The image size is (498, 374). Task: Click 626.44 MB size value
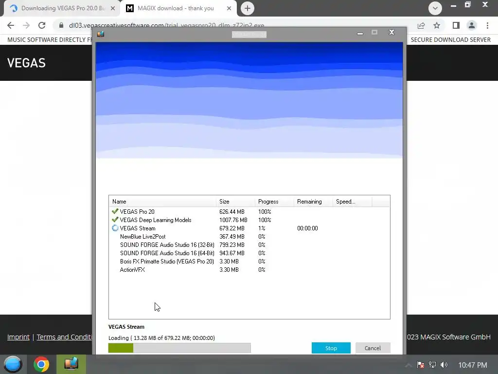tap(232, 211)
